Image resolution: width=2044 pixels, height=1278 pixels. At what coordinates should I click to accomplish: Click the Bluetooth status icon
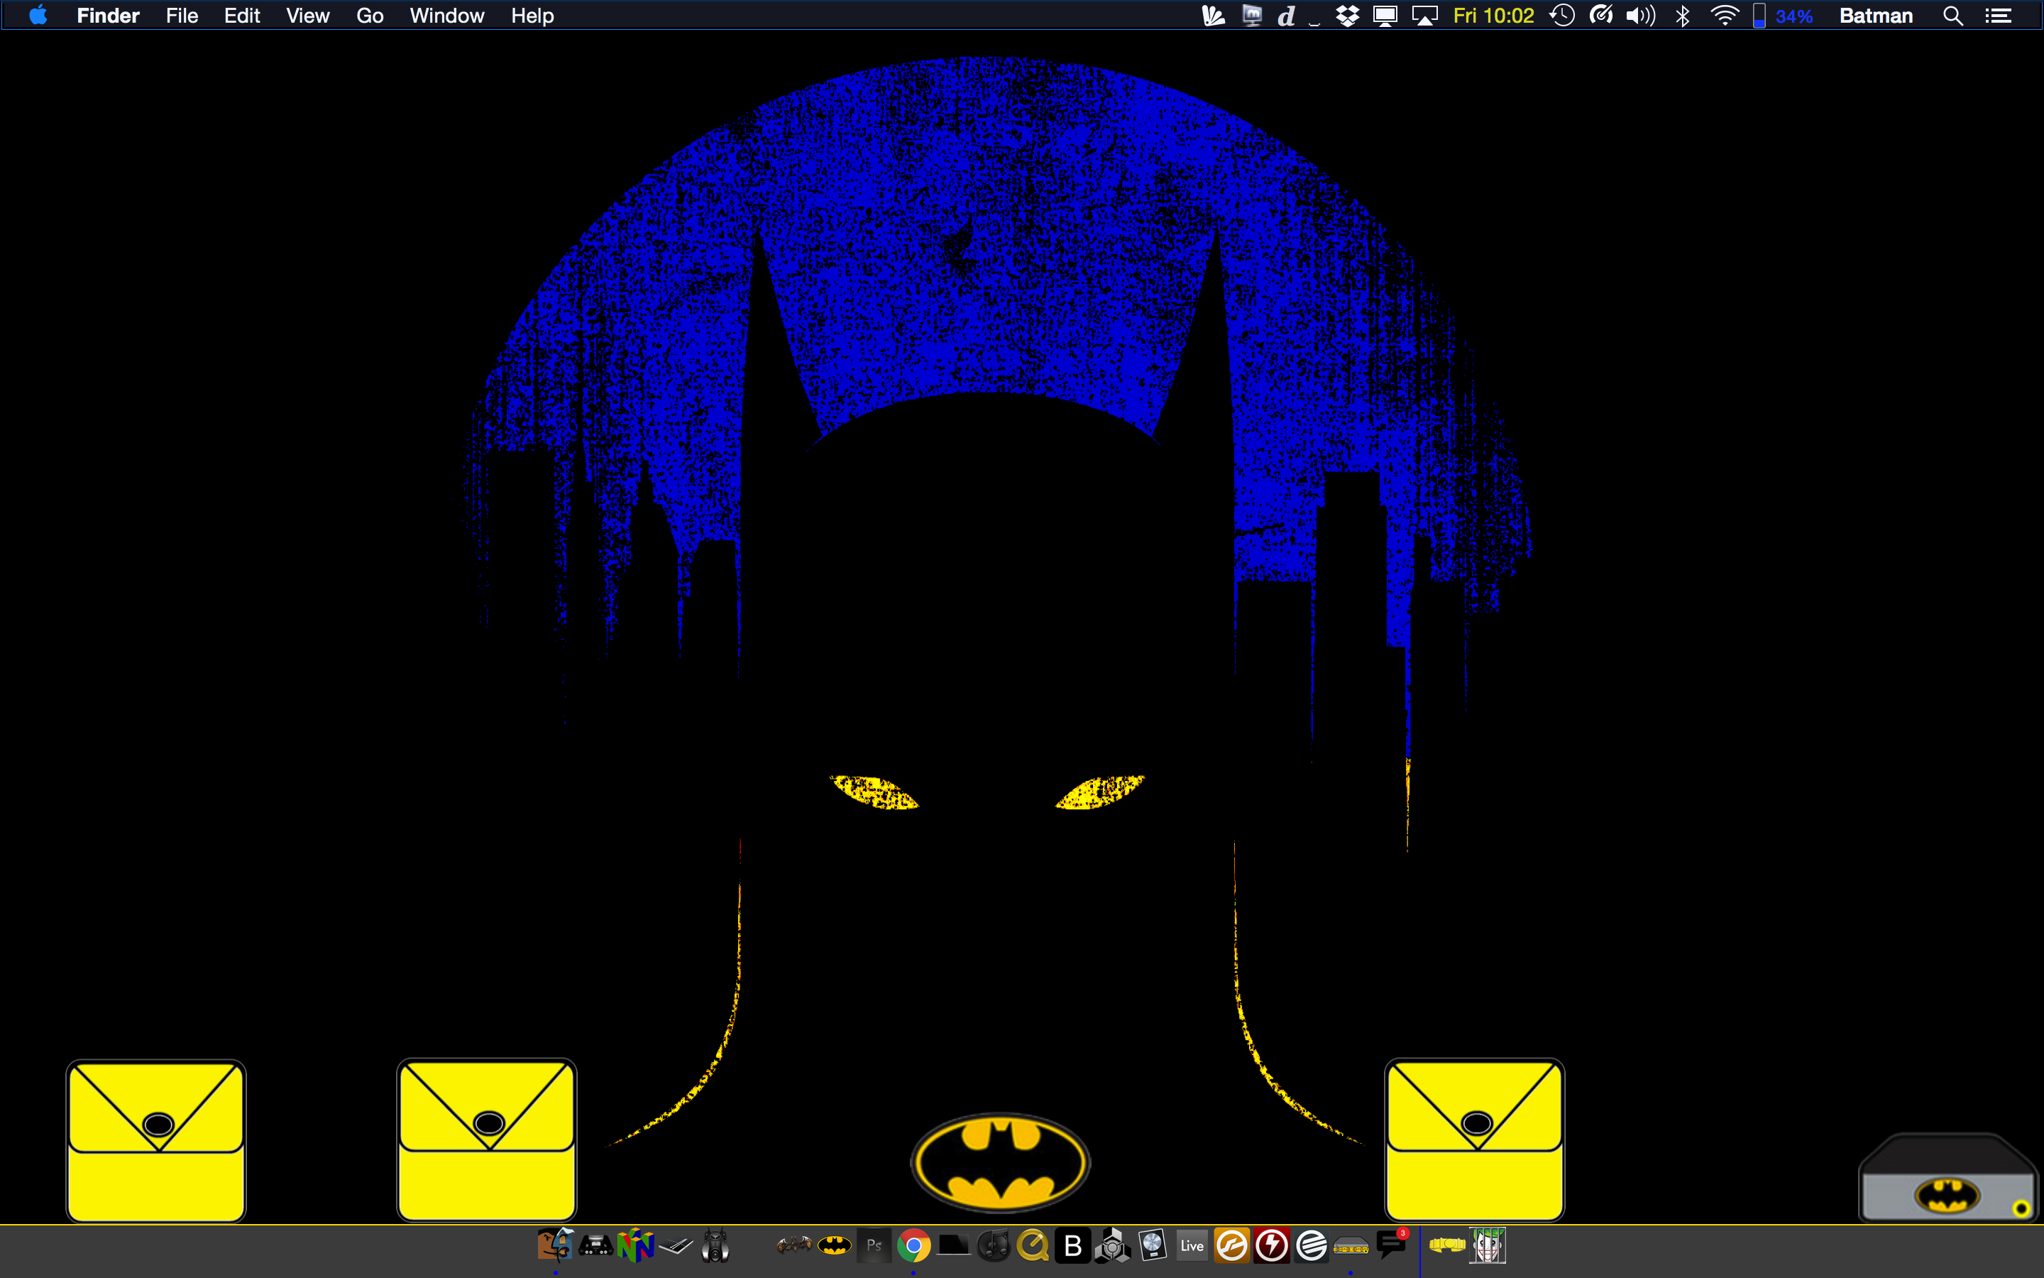click(1681, 15)
